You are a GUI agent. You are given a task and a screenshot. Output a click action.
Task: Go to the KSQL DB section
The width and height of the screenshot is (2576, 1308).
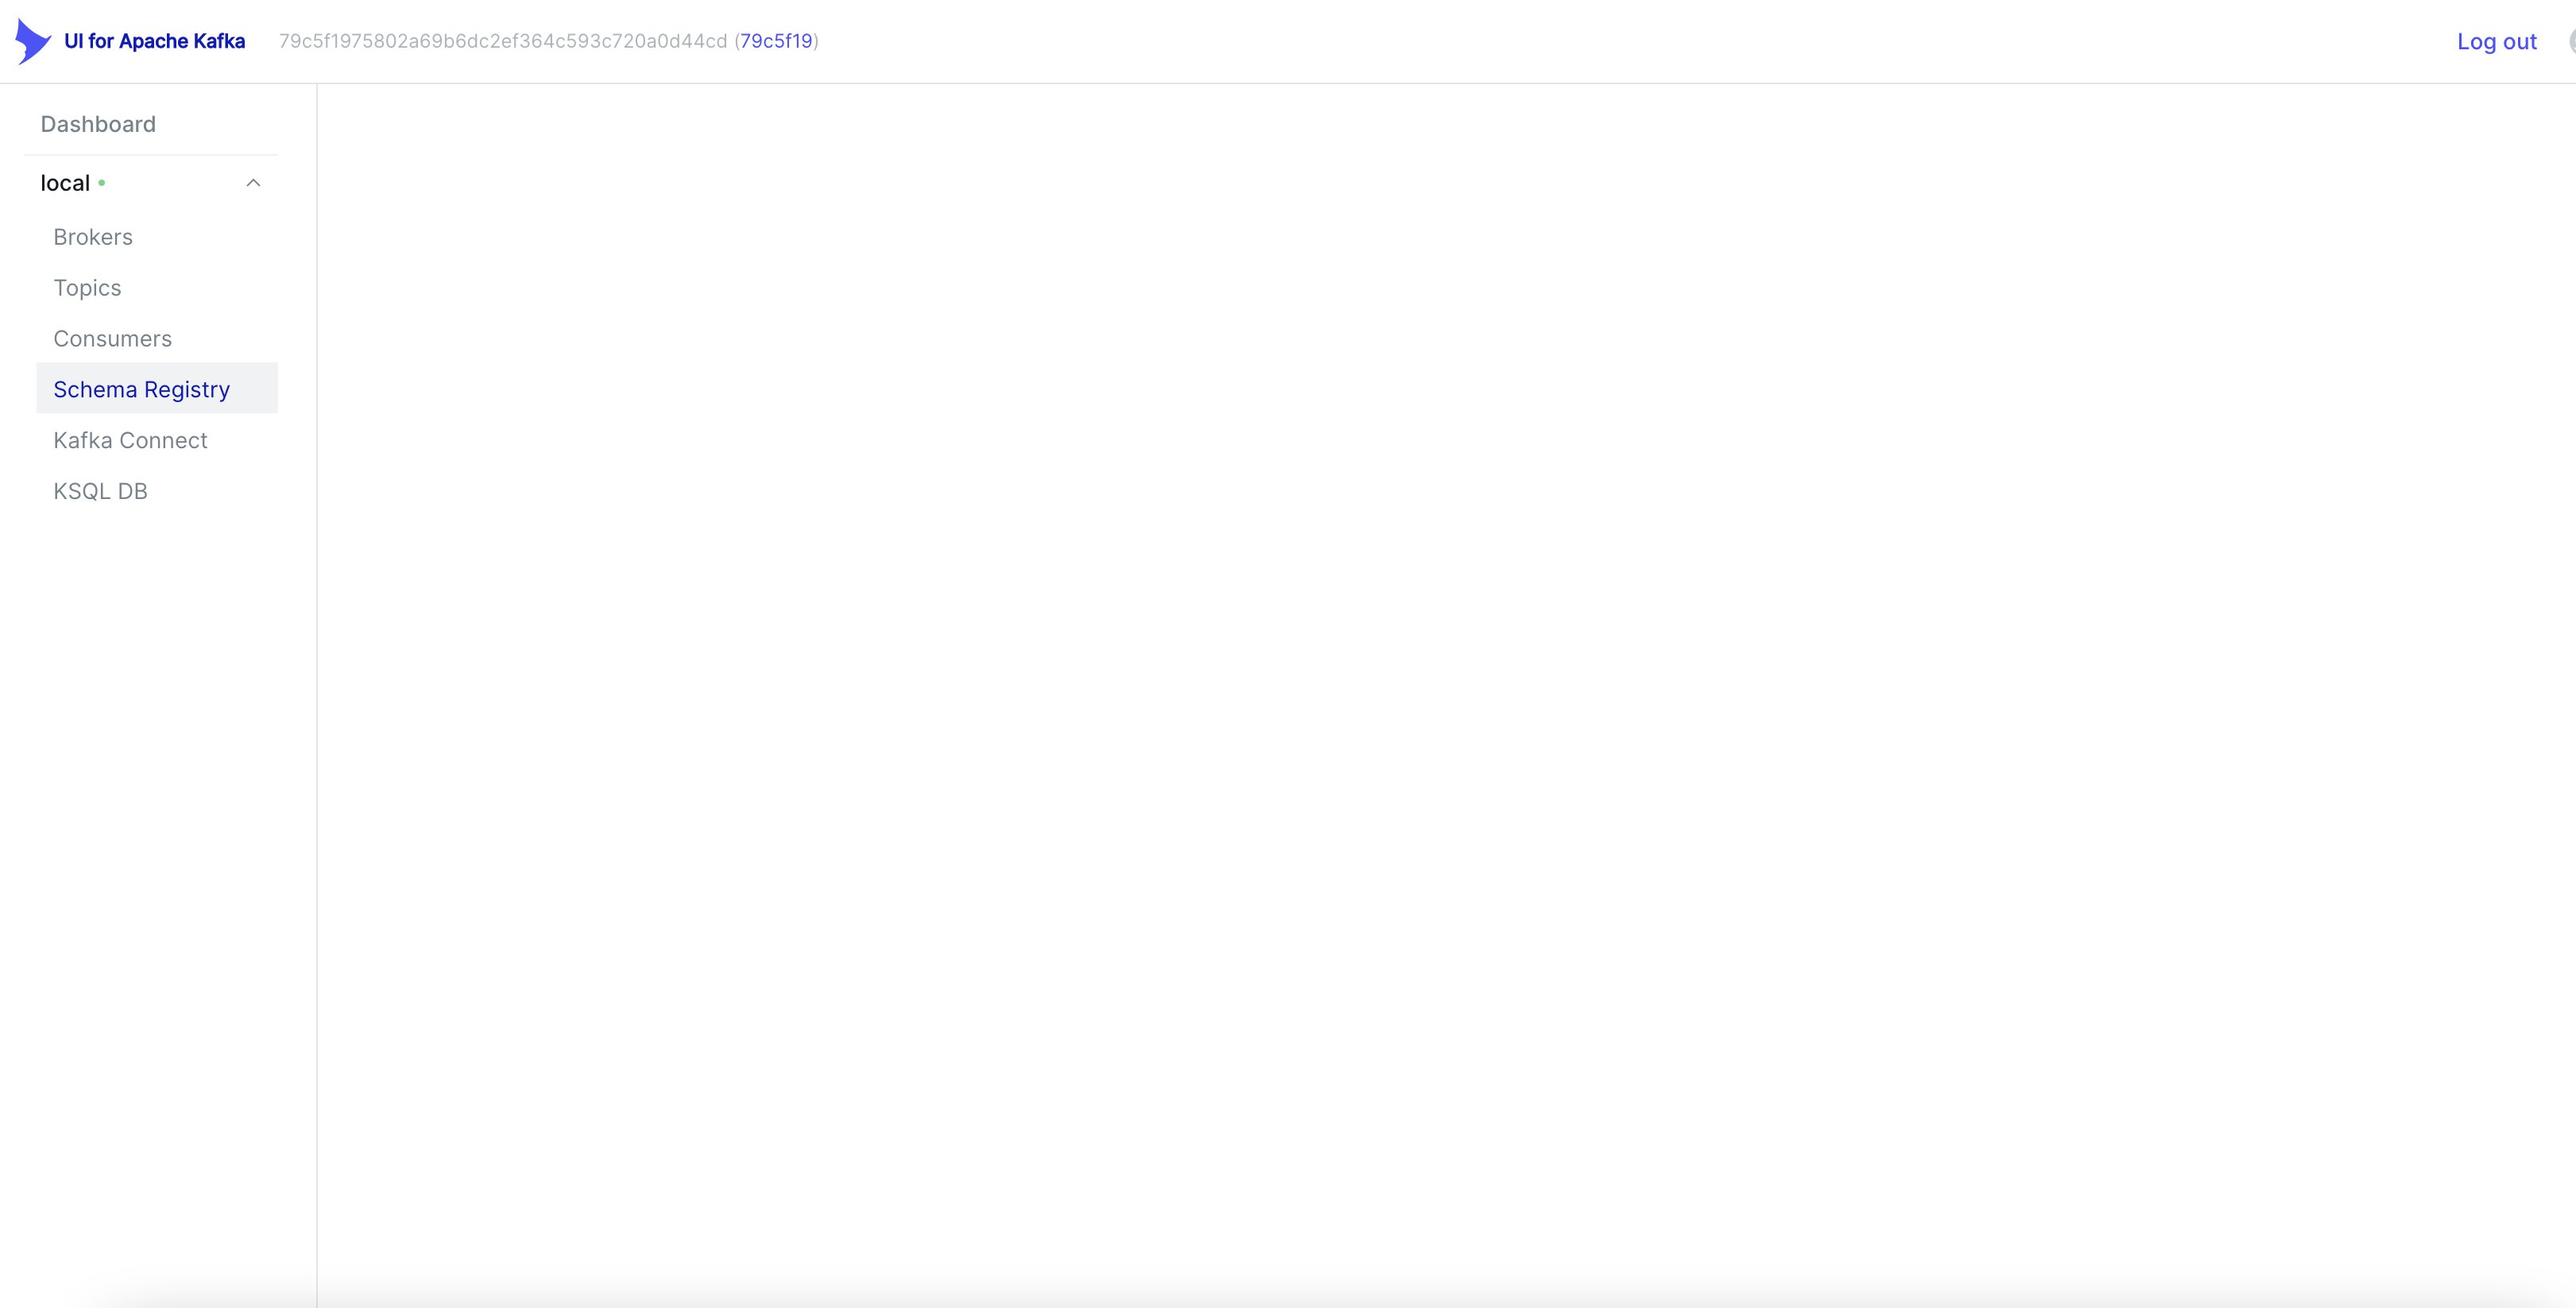tap(99, 491)
